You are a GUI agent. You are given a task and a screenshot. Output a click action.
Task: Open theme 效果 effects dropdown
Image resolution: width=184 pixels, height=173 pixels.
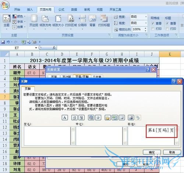[x=19, y=27]
